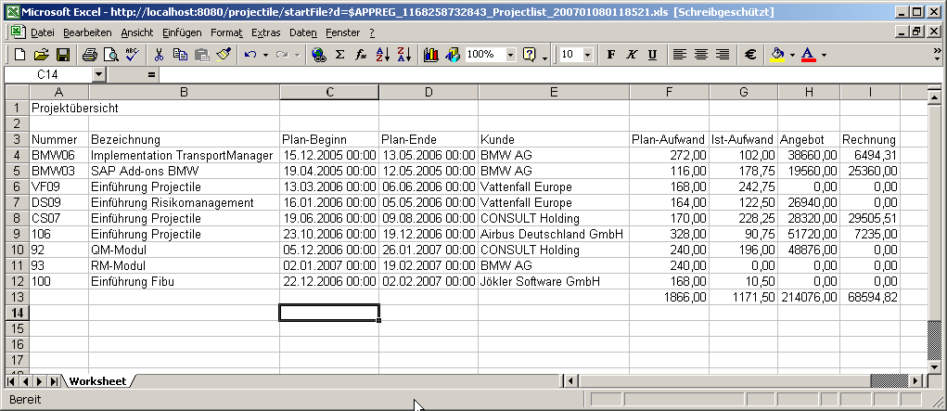Click the Cut scissors icon
Viewport: 947px width, 411px height.
pos(160,55)
